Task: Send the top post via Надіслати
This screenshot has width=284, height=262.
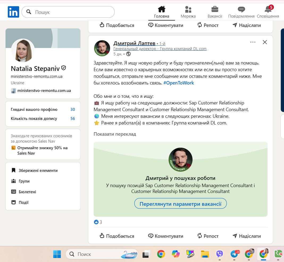Action: 247,25
